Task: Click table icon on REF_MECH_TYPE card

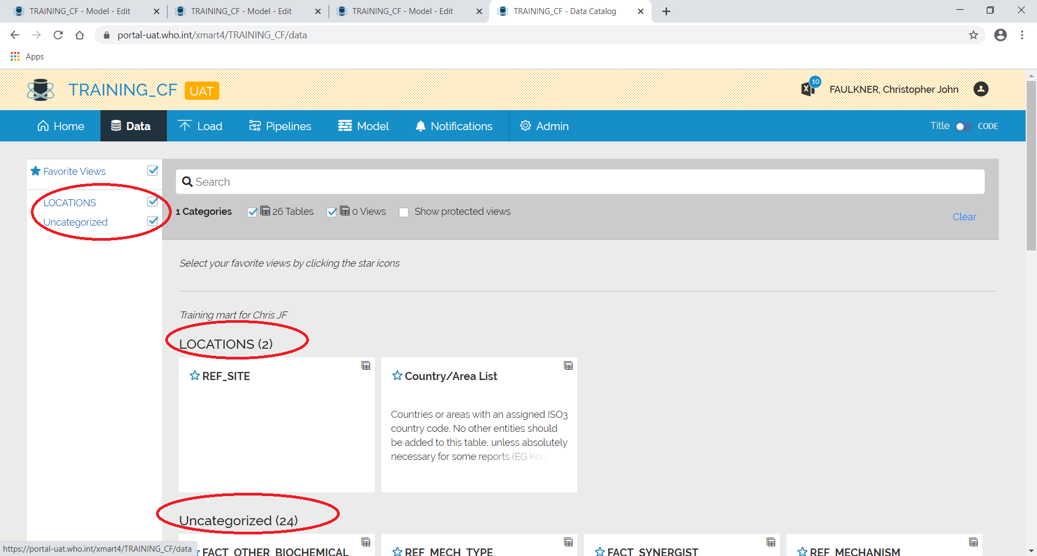Action: point(568,542)
